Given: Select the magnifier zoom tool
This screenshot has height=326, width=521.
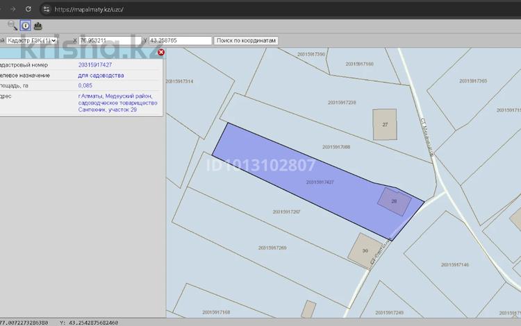Looking at the screenshot, I should [x=13, y=26].
